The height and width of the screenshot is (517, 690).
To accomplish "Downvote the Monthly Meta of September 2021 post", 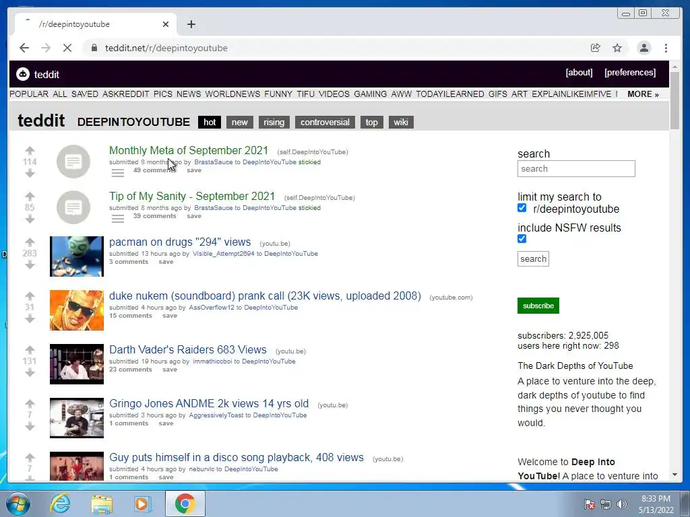I will [x=30, y=173].
